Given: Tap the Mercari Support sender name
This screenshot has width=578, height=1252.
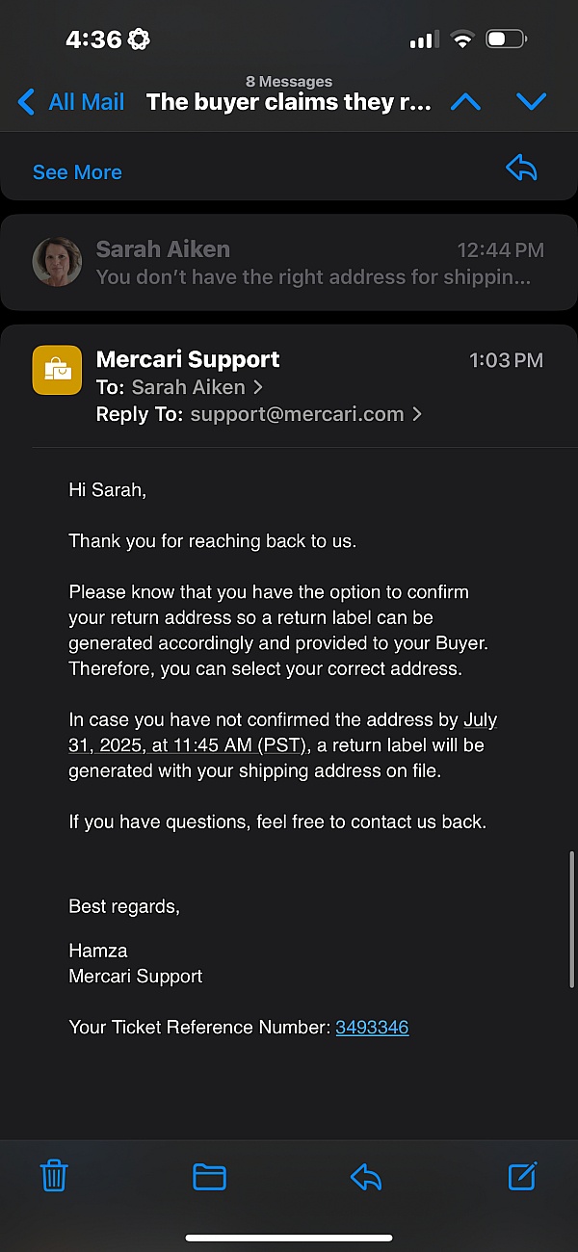Looking at the screenshot, I should 188,359.
